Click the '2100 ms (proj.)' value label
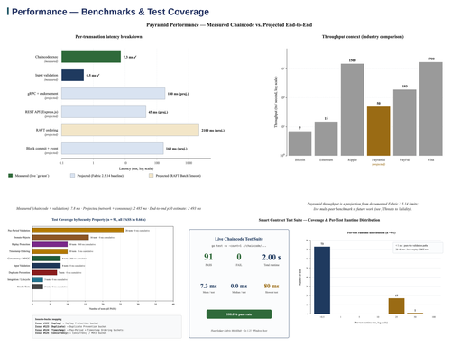Viewport: 451px width, 346px height. click(x=213, y=130)
